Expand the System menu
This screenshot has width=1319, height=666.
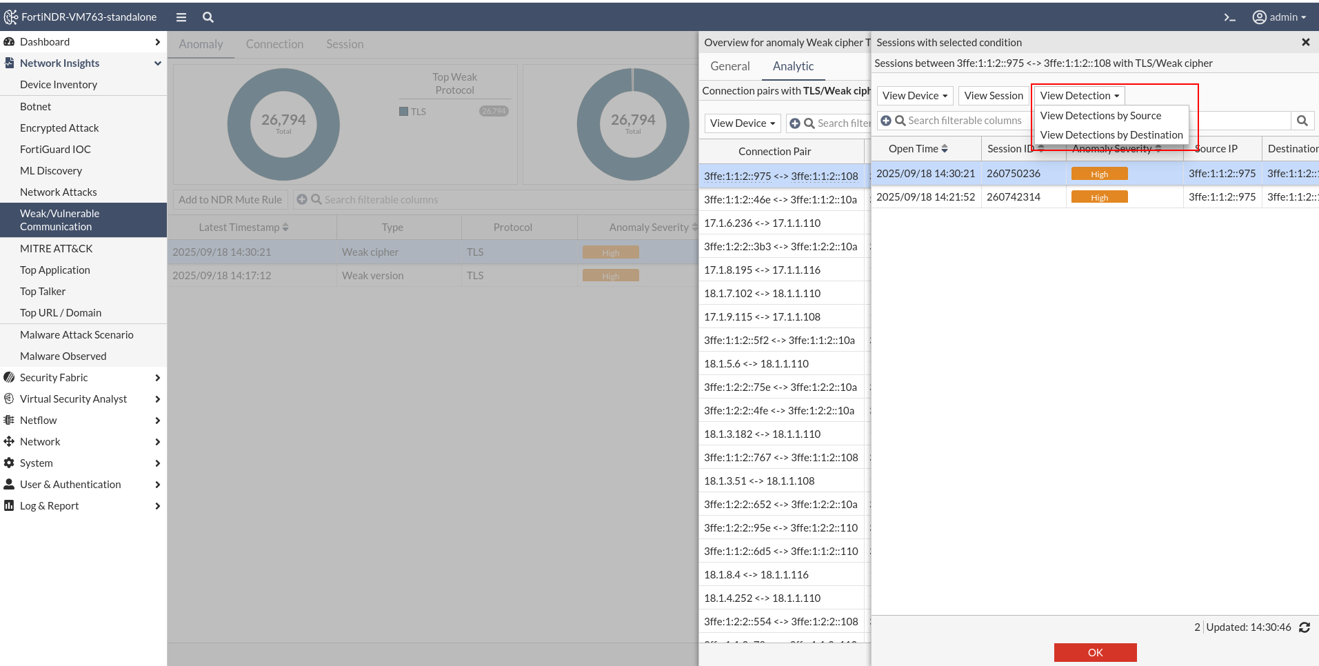pos(158,463)
